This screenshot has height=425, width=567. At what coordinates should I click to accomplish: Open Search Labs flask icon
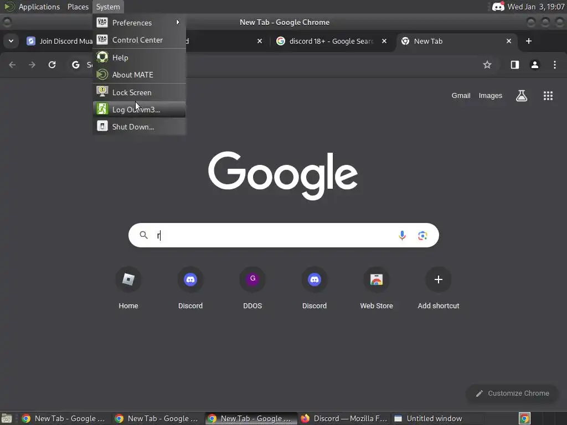point(521,95)
